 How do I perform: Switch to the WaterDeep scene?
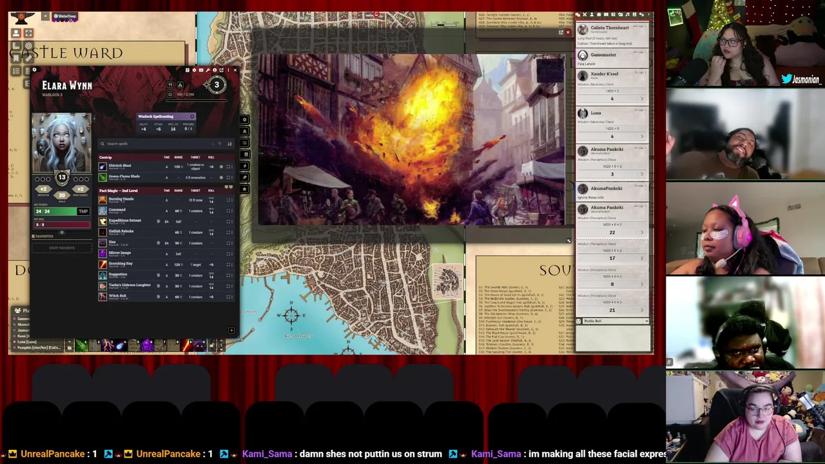coord(65,16)
